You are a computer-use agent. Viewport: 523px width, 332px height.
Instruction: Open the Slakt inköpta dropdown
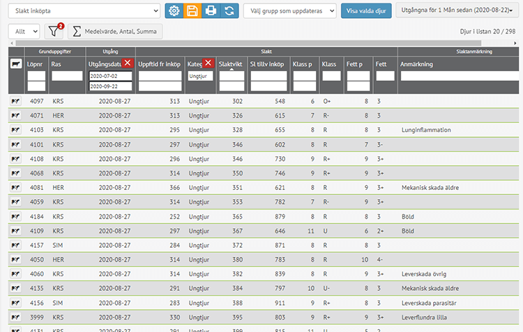click(84, 11)
